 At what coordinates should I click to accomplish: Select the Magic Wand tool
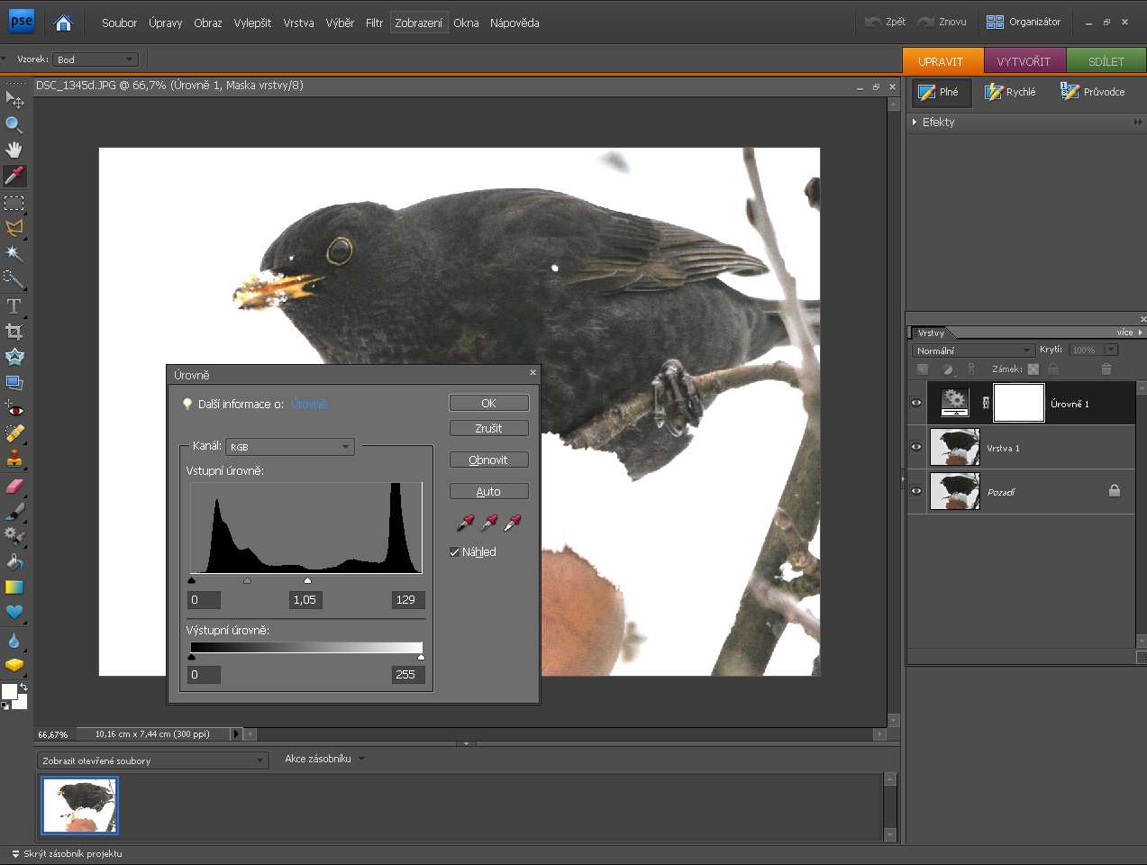[14, 254]
